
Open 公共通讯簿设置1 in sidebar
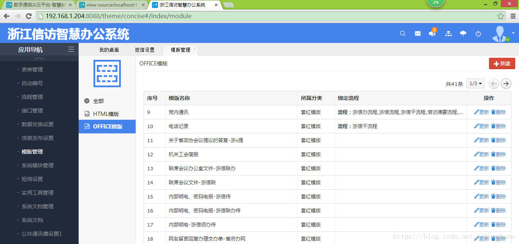click(x=42, y=234)
